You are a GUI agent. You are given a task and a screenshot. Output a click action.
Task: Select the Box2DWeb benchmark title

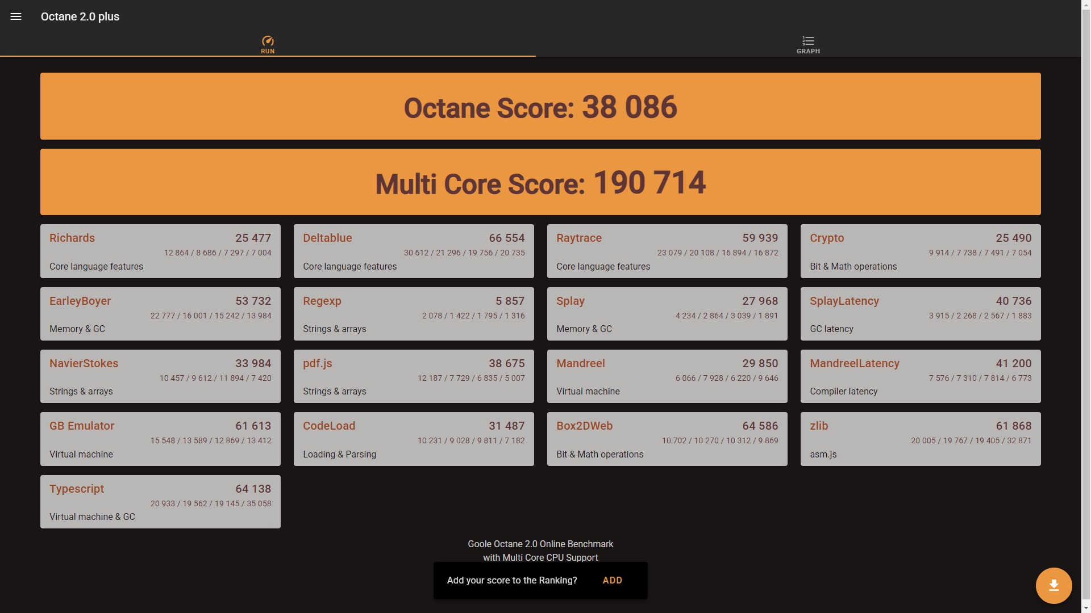point(585,426)
